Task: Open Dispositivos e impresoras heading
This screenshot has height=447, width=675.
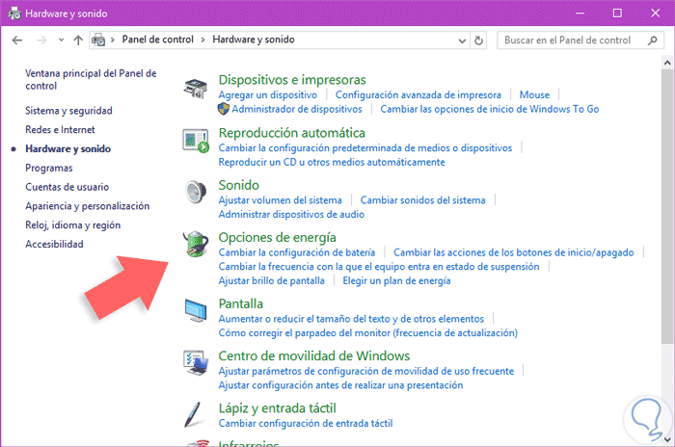Action: 292,80
